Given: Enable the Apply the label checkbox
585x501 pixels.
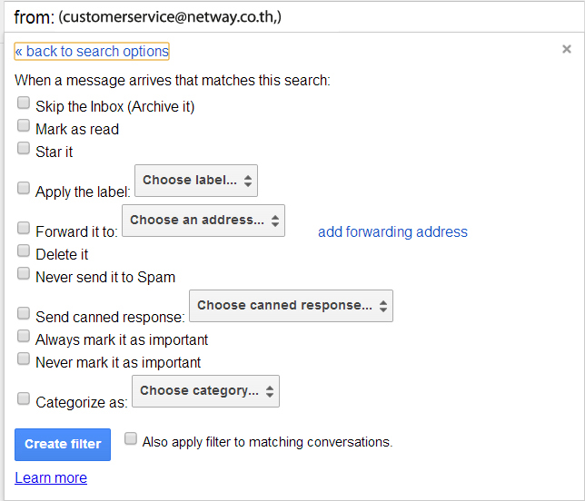Looking at the screenshot, I should (x=24, y=188).
